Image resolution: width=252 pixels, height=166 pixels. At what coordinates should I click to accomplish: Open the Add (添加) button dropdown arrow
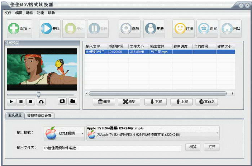tap(30, 29)
